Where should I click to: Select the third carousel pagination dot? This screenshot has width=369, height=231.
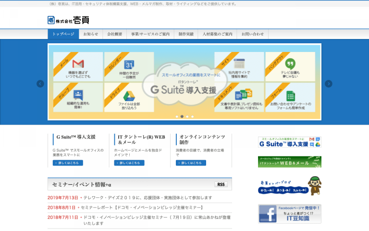coord(187,116)
